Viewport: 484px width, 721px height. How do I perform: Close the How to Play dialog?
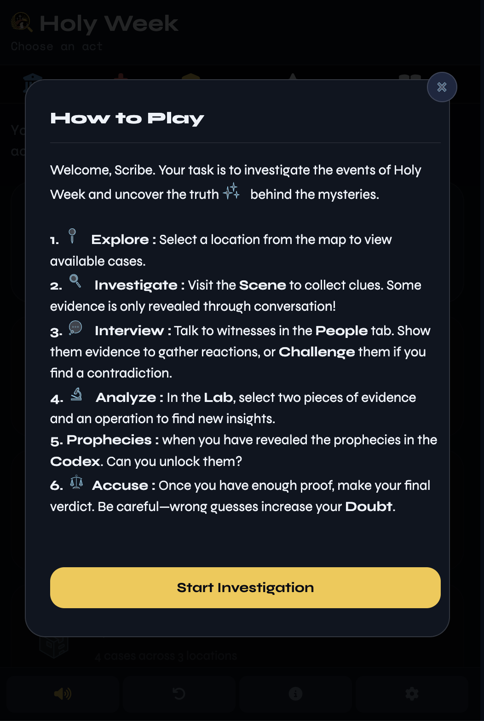[442, 87]
